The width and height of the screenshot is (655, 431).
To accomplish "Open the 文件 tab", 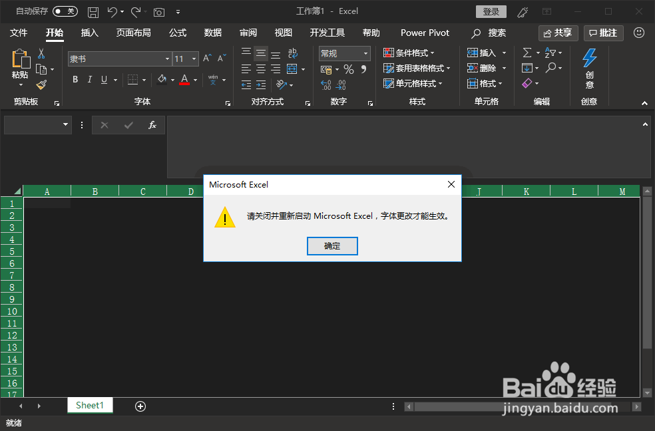I will point(19,33).
